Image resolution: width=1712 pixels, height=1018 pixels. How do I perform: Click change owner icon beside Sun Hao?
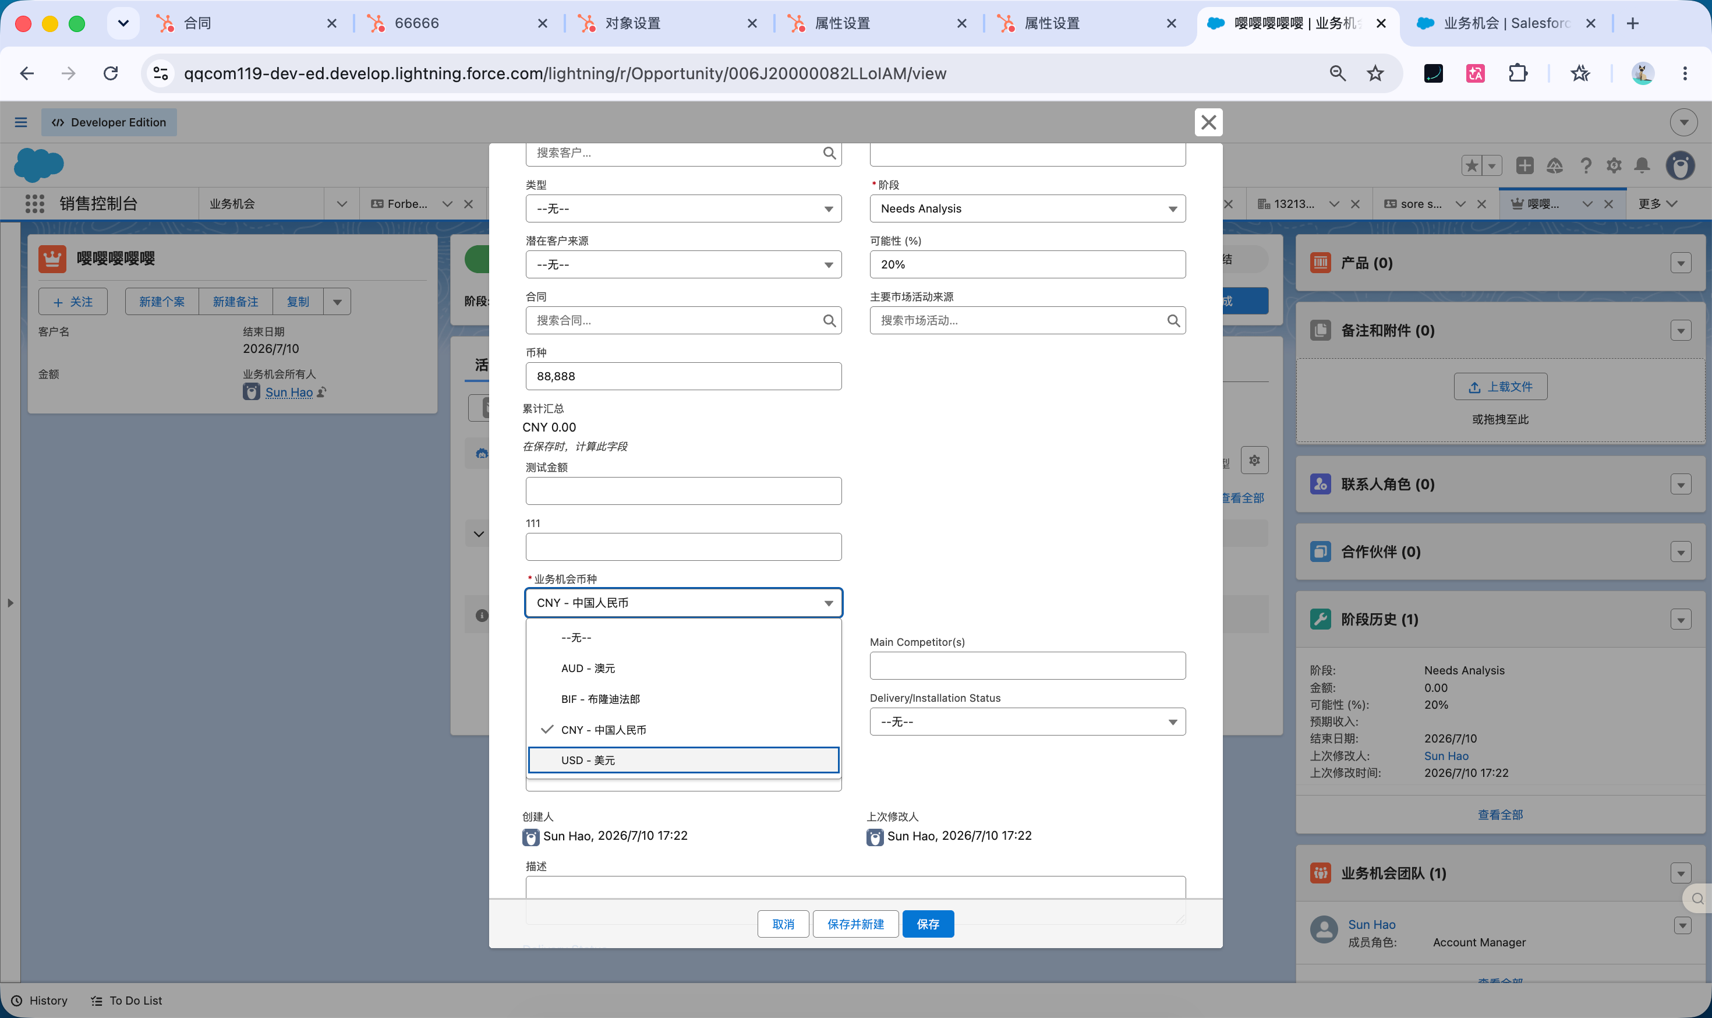click(321, 393)
